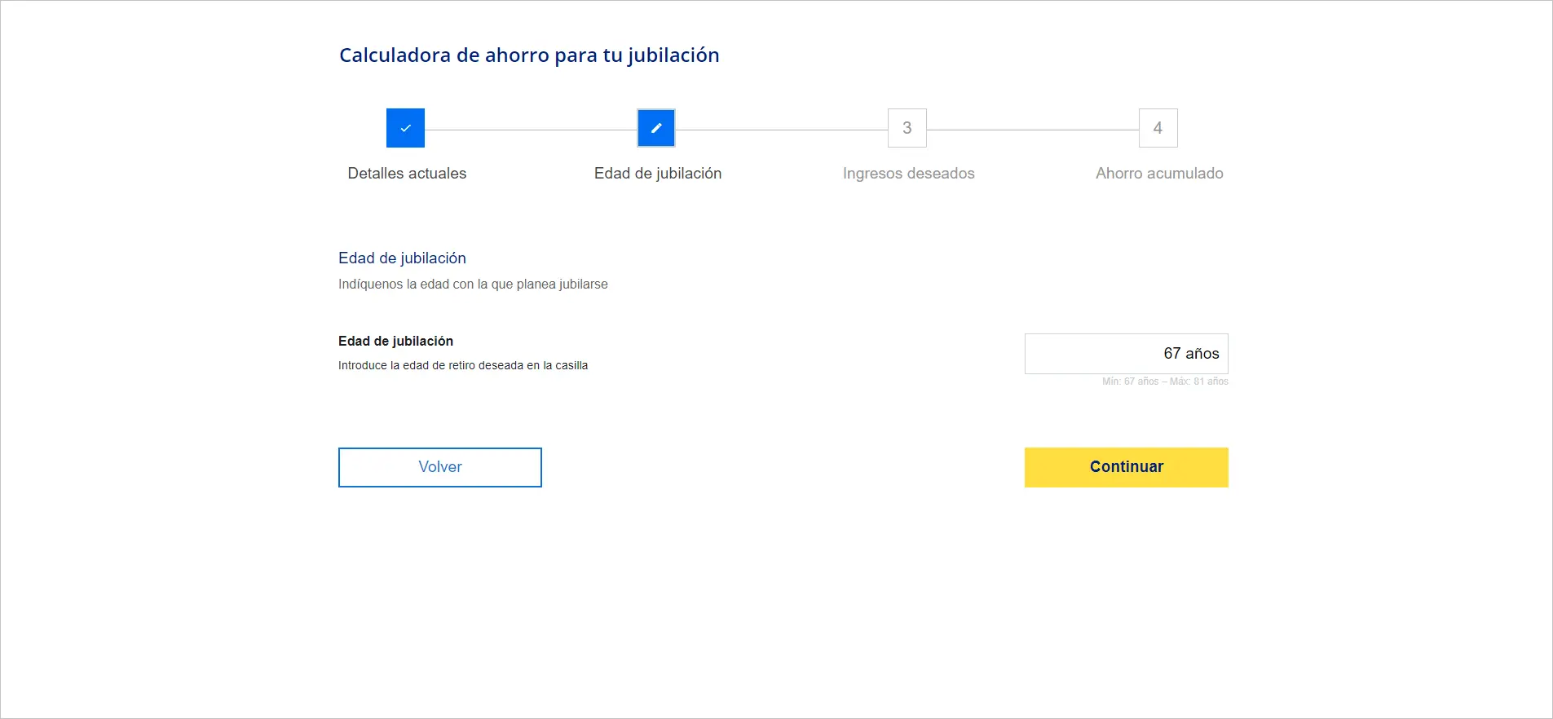This screenshot has width=1553, height=719.
Task: Click the "Introduce la edad de retiro" helper text
Action: pos(462,366)
